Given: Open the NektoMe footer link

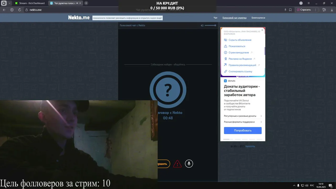Looking at the screenshot, I should (250, 146).
